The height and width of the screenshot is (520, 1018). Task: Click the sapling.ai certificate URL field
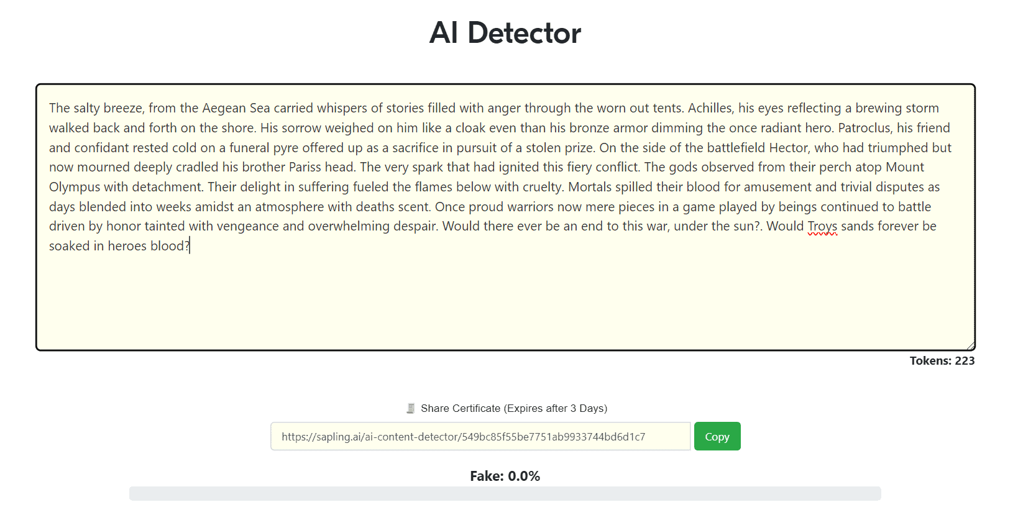(x=480, y=436)
